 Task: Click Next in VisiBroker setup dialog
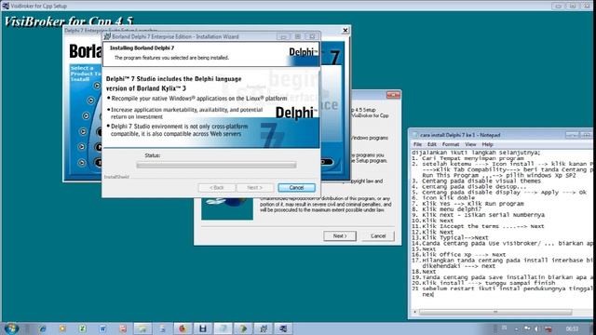[x=340, y=235]
